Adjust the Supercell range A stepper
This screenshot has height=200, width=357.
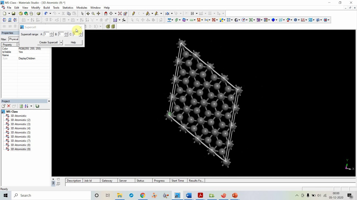(51, 34)
